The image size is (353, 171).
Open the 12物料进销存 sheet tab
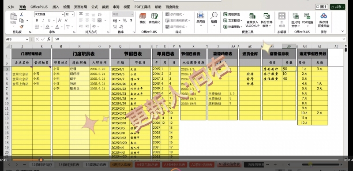tap(42, 165)
